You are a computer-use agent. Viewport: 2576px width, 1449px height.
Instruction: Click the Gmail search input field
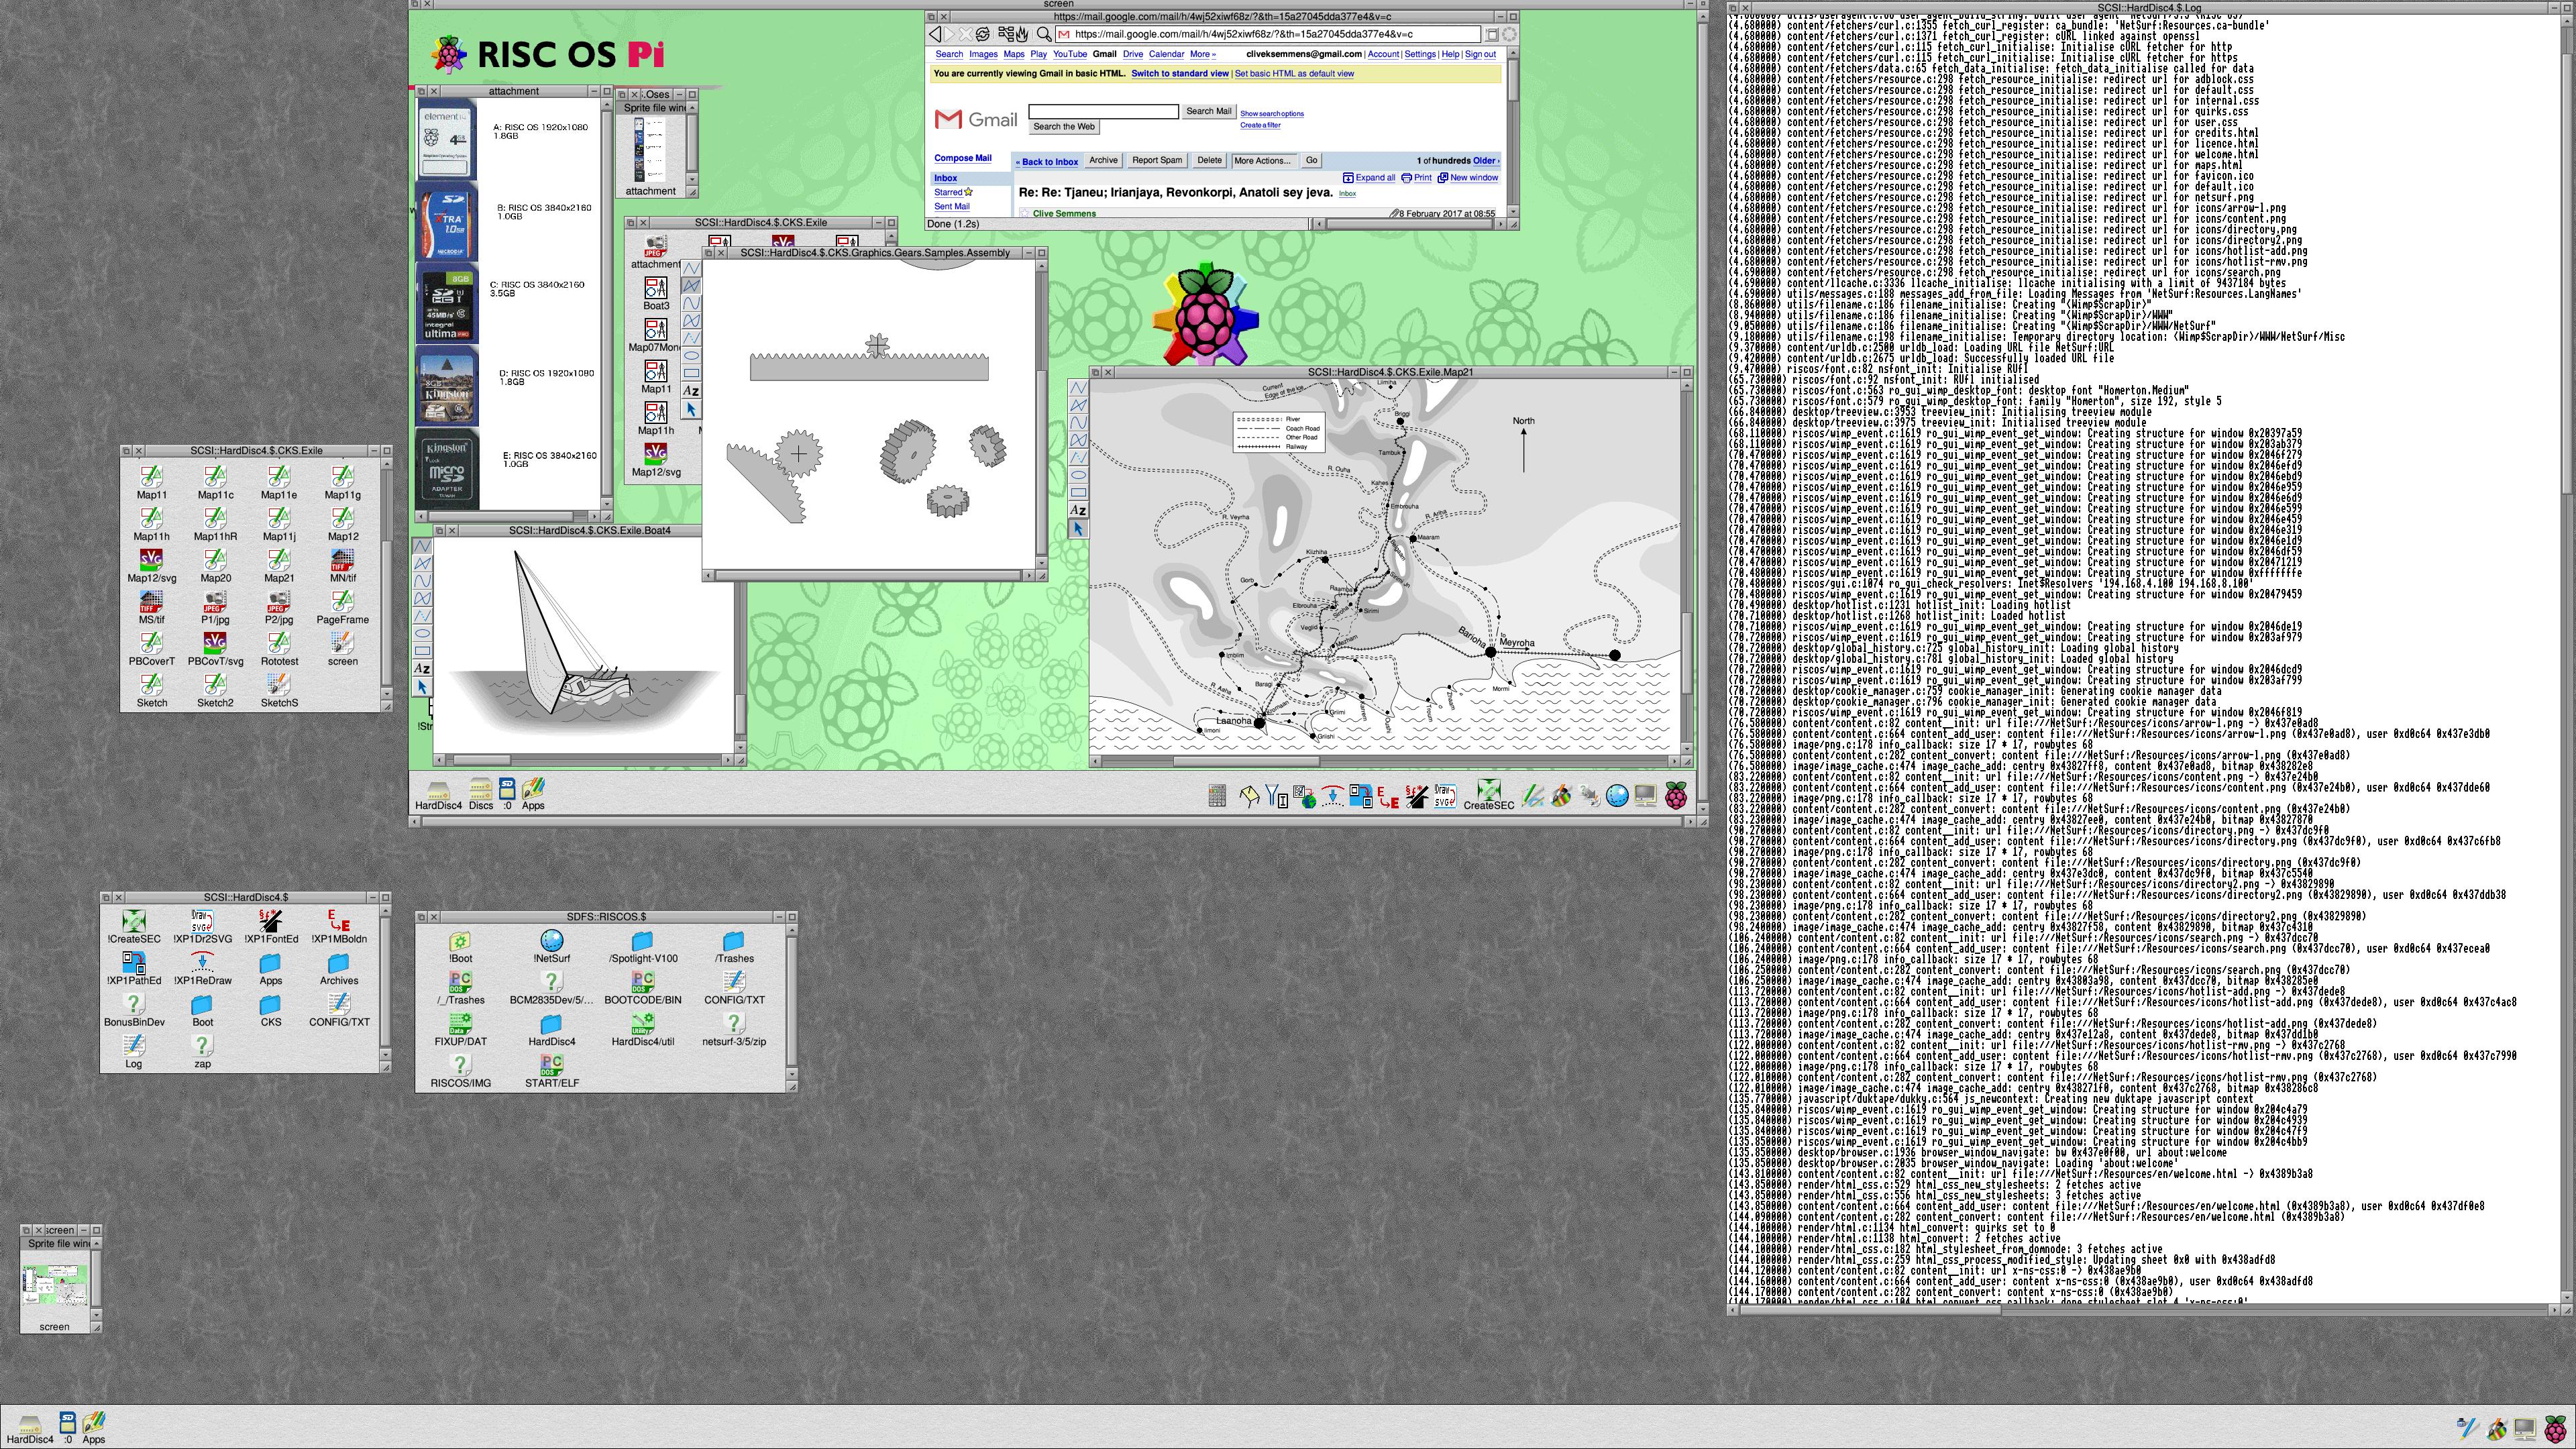(1103, 111)
